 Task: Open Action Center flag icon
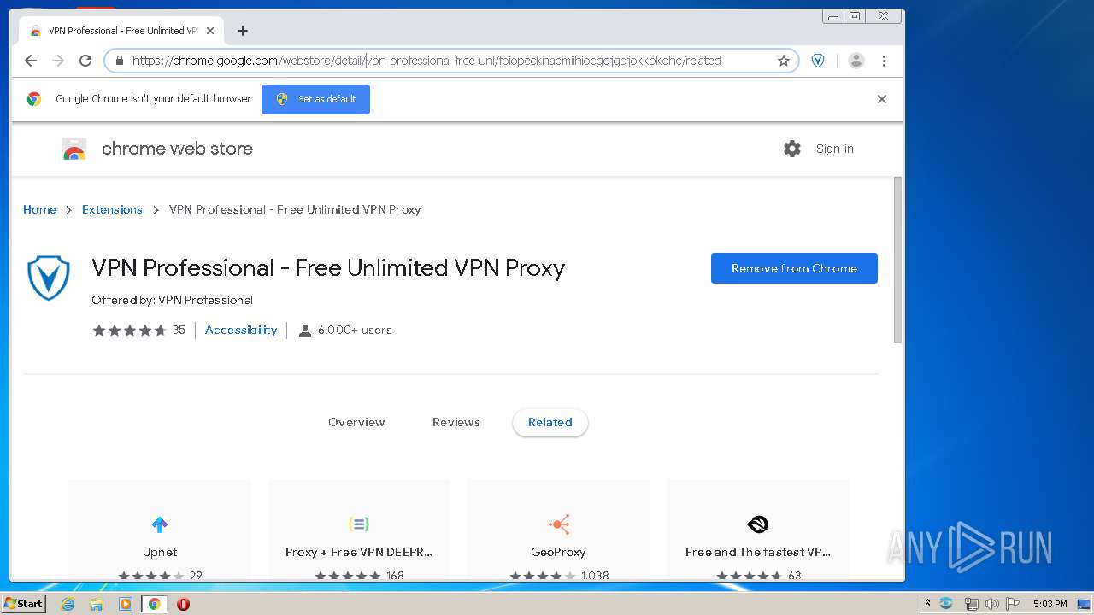(1013, 604)
